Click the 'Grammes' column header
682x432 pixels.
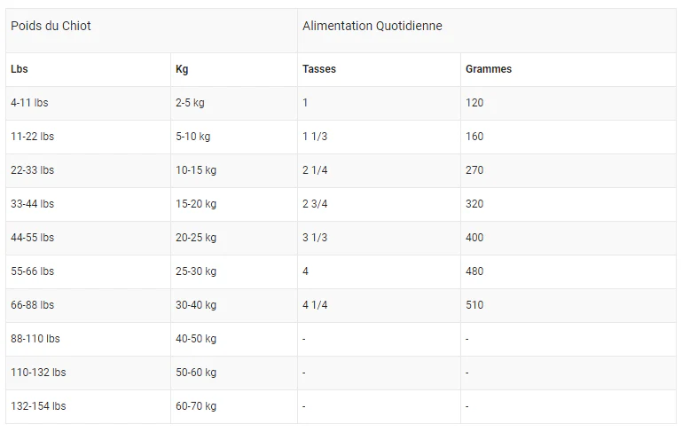488,69
